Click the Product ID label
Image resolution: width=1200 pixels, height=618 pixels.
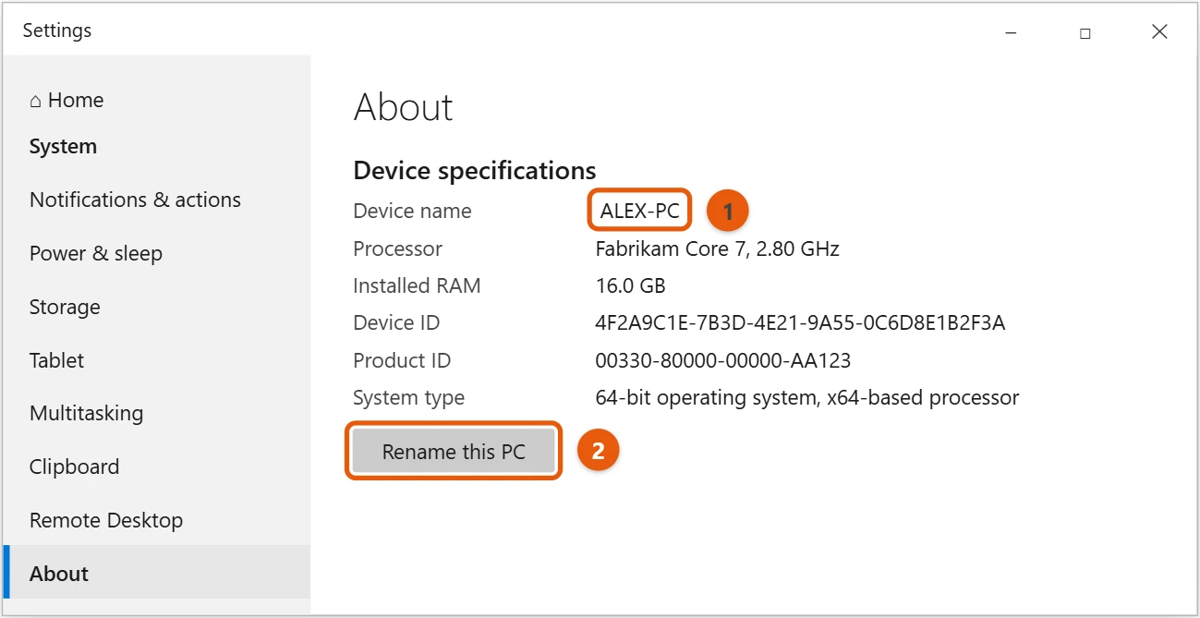tap(402, 360)
